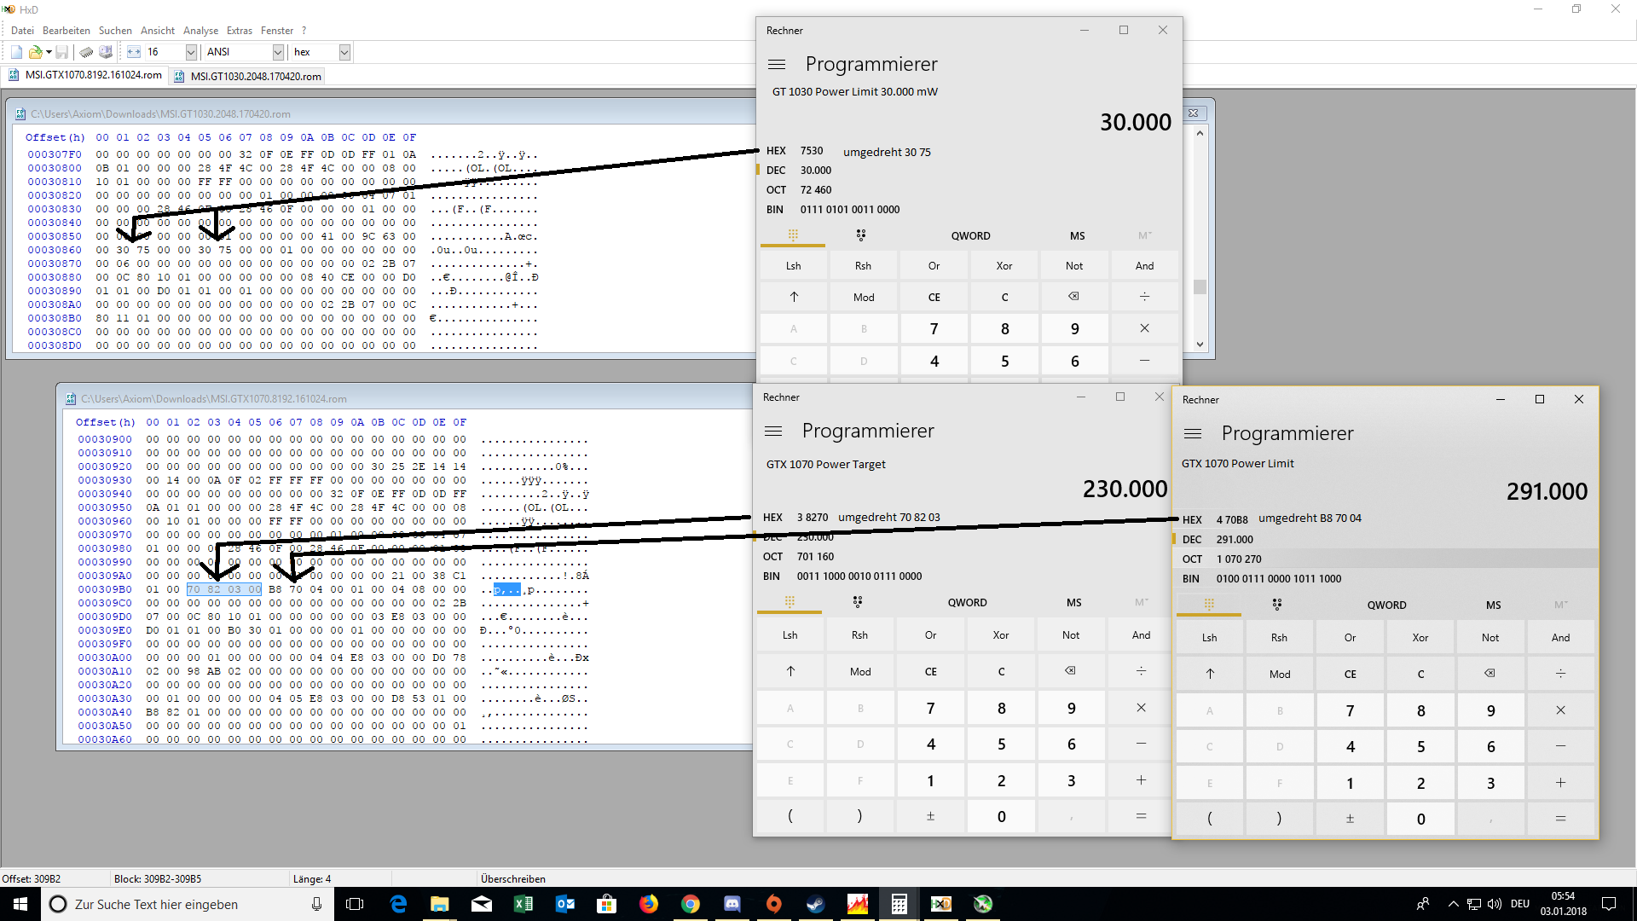Select full keypad icon in GTX 1070 Power Limit calculator
The width and height of the screenshot is (1637, 921).
1209,605
